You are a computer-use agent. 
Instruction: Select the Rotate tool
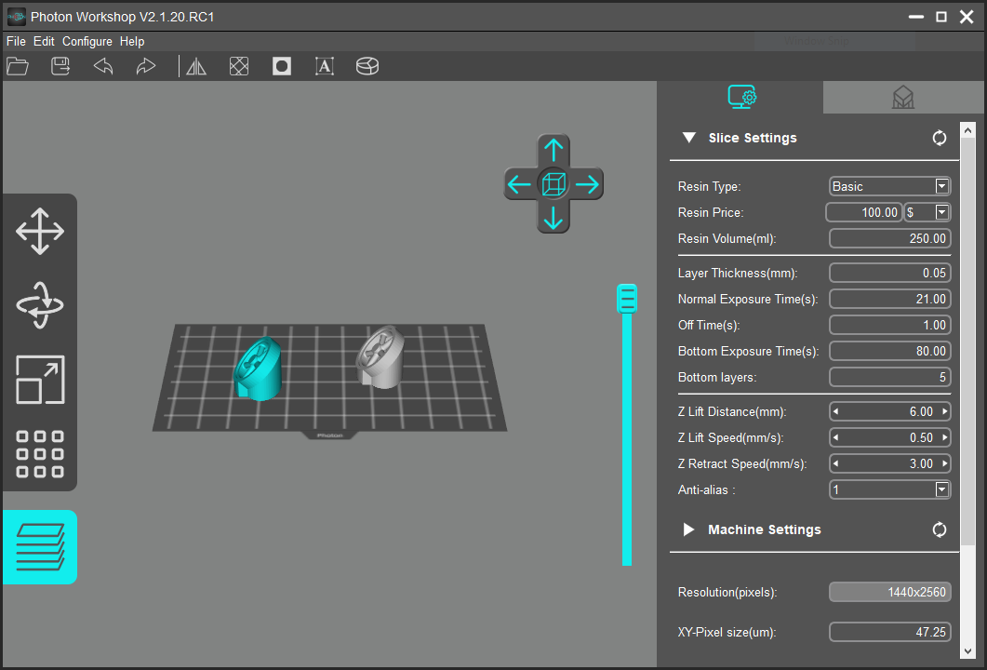coord(40,305)
